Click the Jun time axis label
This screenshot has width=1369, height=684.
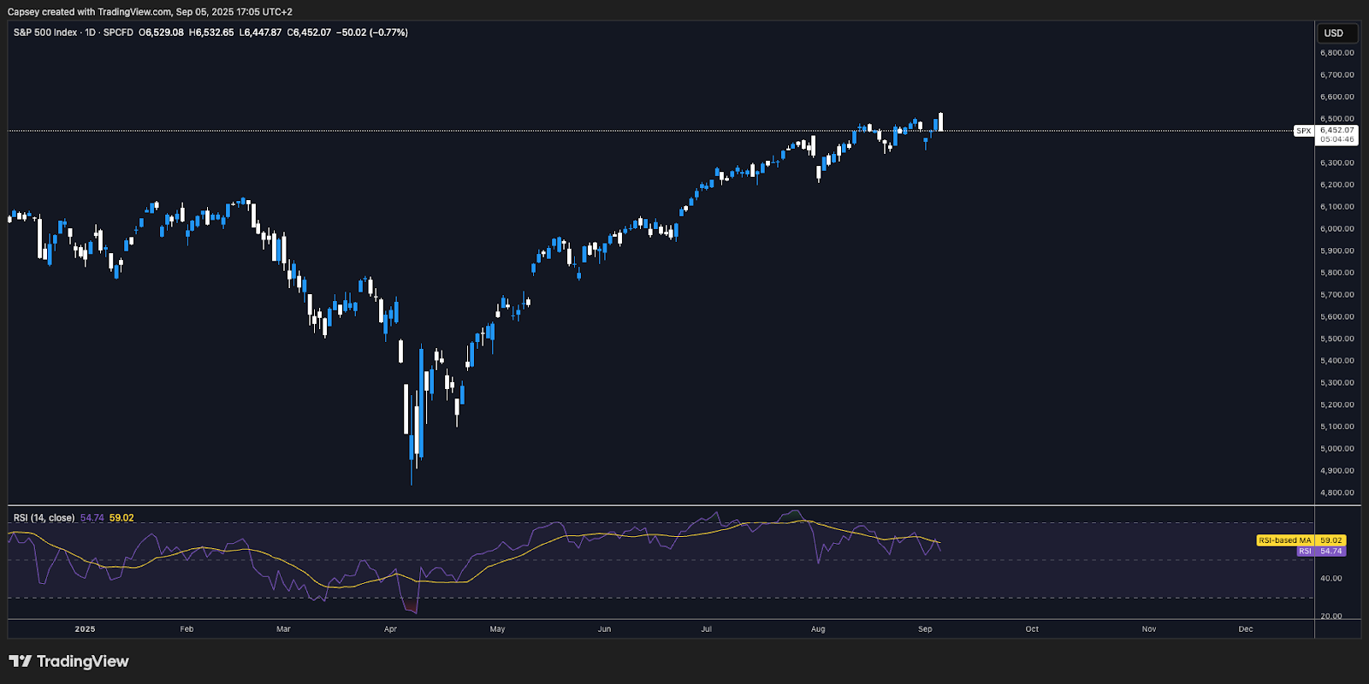[604, 629]
